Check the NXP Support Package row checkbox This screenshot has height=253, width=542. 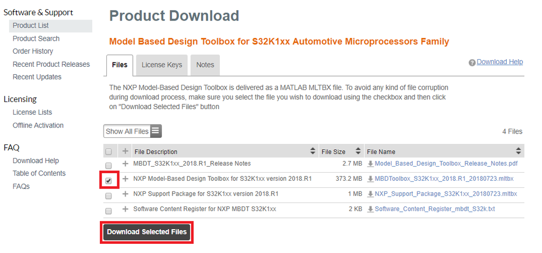pyautogui.click(x=109, y=196)
